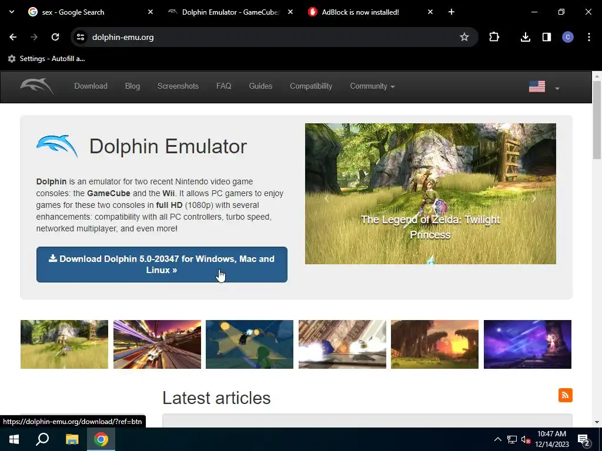Expand the Community dropdown menu

click(x=372, y=86)
